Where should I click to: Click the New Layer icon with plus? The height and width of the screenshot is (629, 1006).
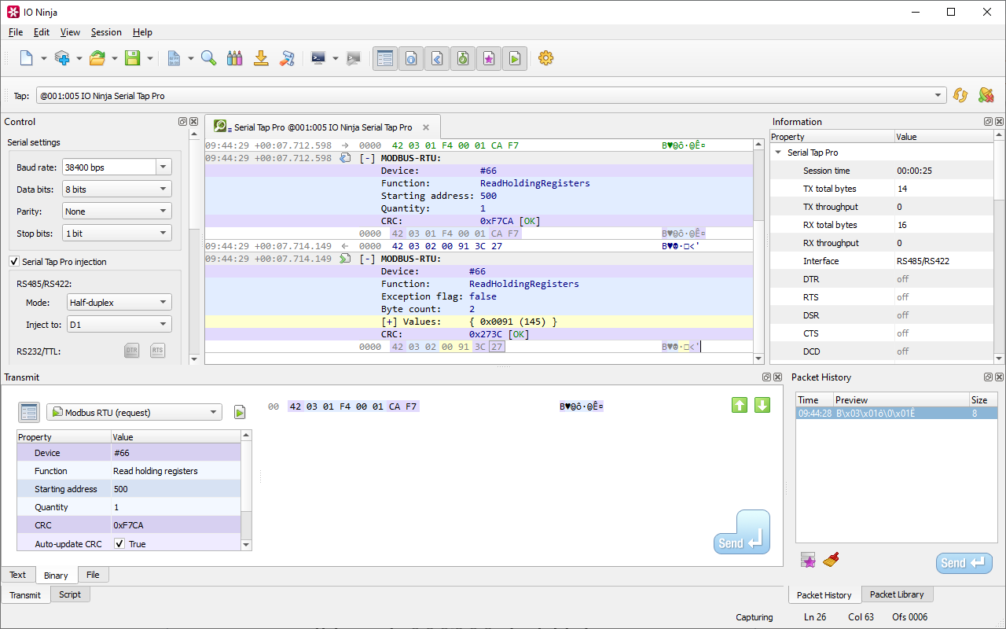(62, 58)
